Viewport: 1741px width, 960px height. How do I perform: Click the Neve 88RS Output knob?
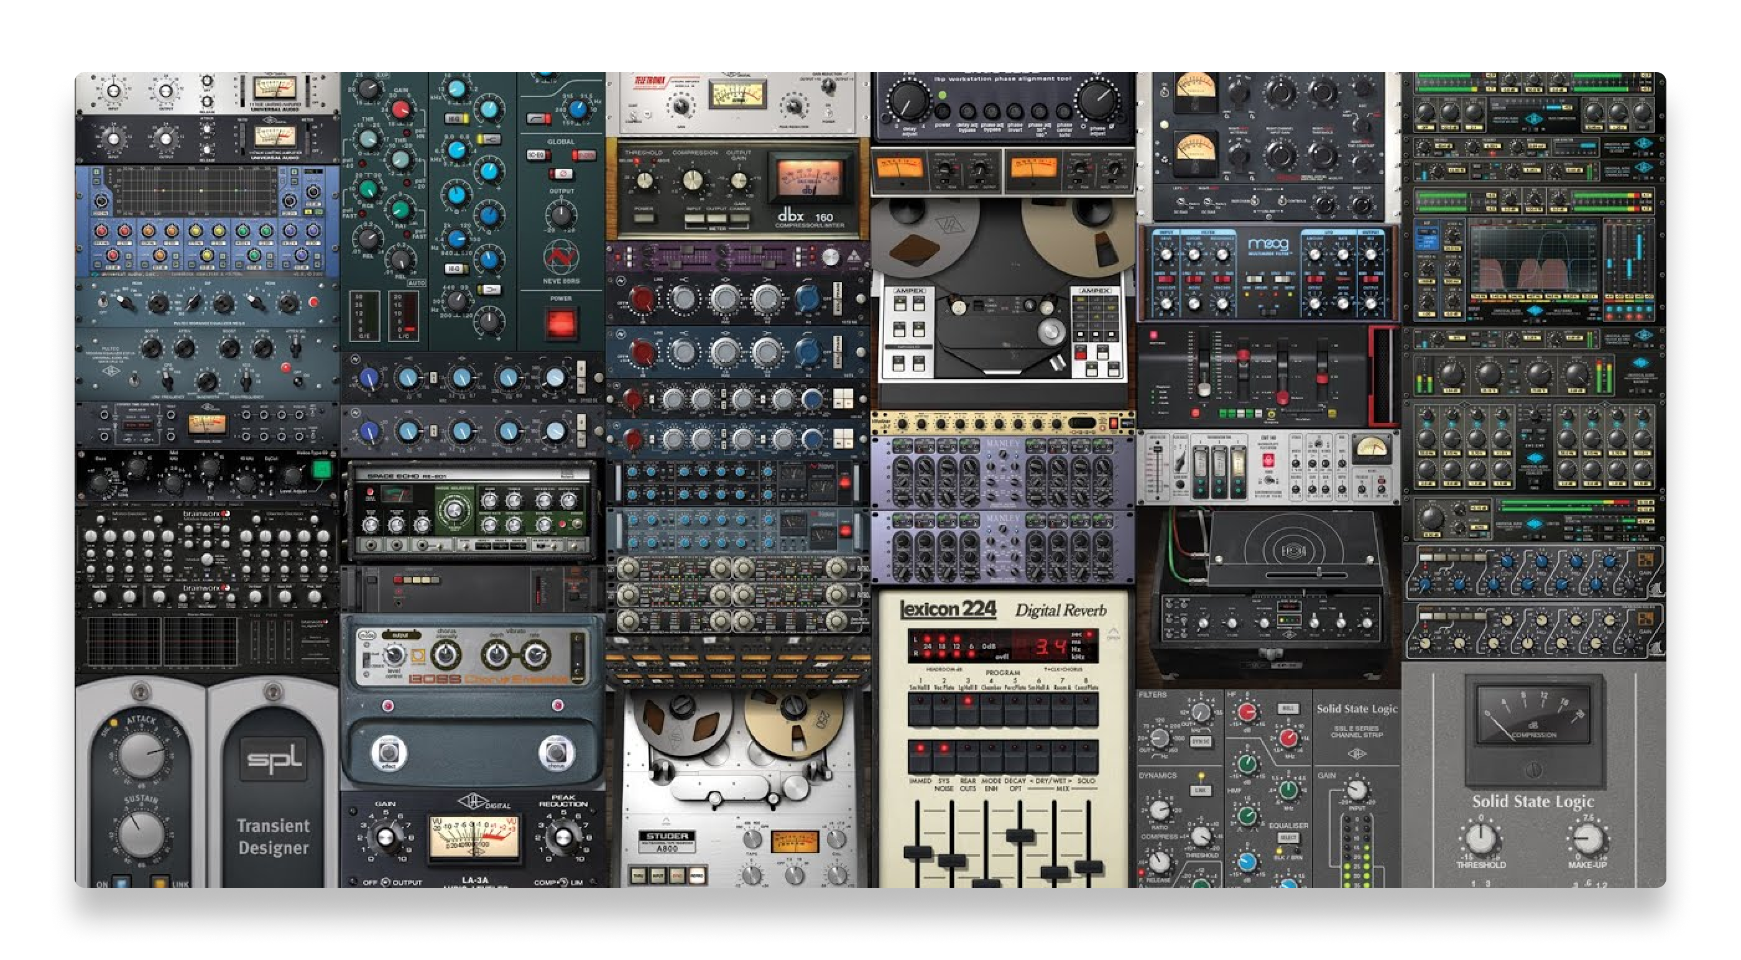pyautogui.click(x=560, y=216)
